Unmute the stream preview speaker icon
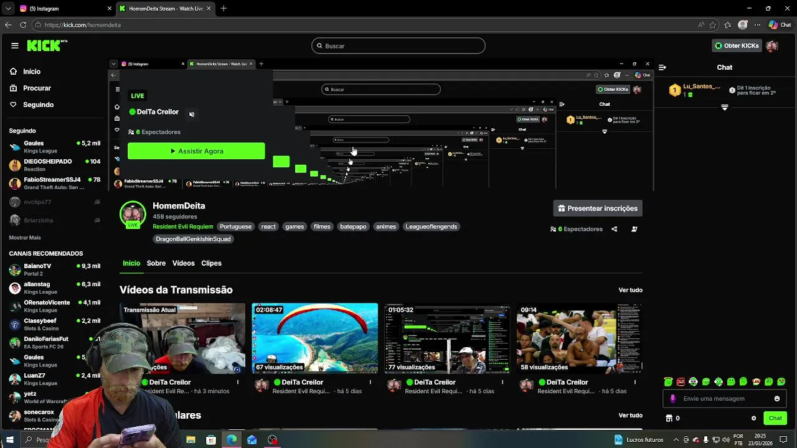Viewport: 797px width, 448px height. pyautogui.click(x=192, y=114)
